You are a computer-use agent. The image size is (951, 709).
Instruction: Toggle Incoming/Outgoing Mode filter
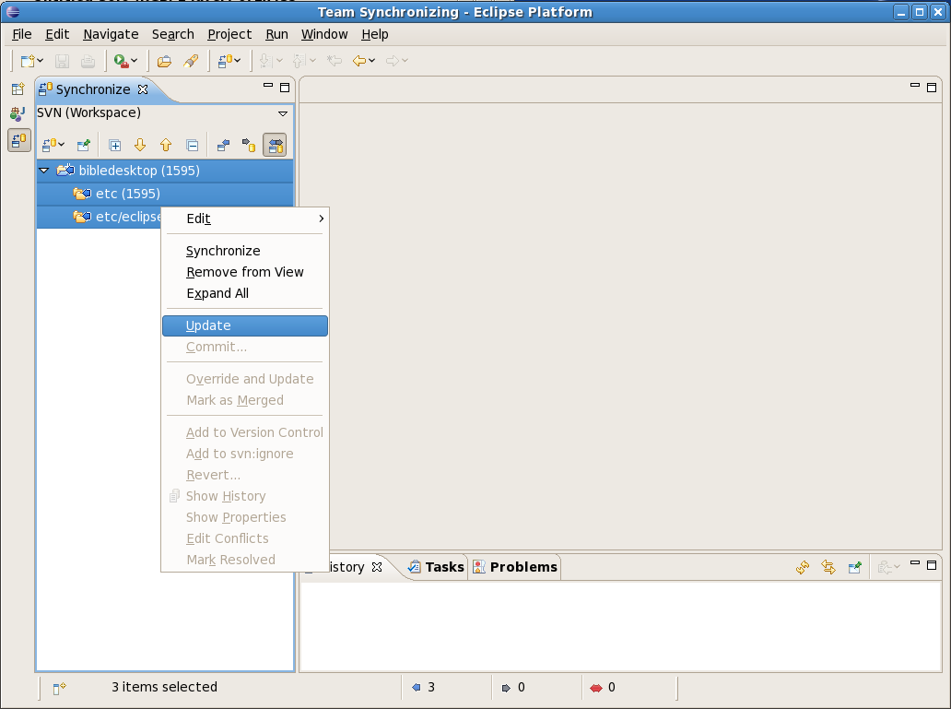coord(275,145)
